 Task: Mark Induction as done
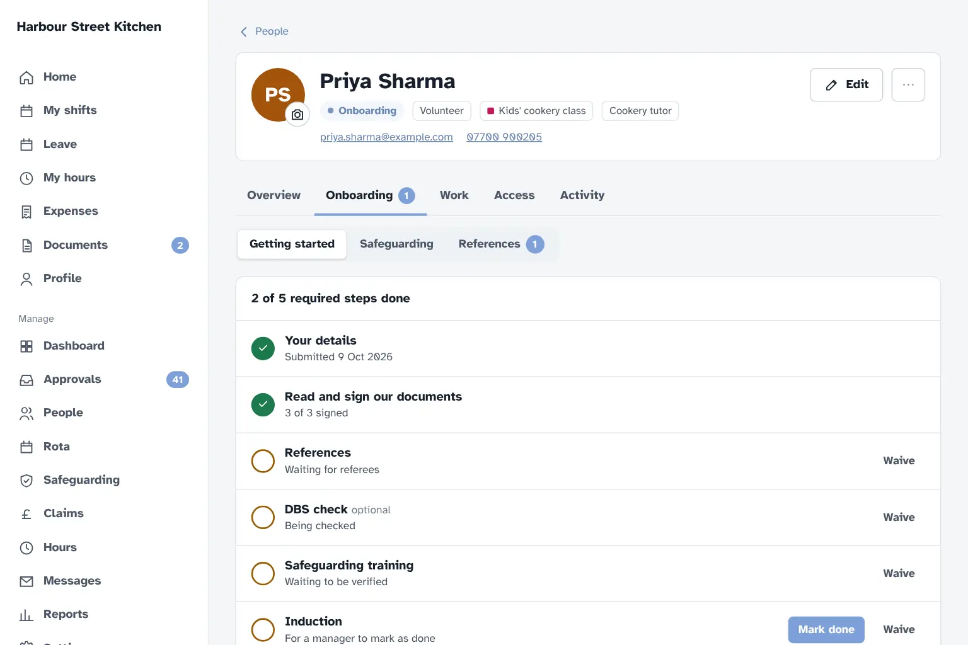(826, 629)
